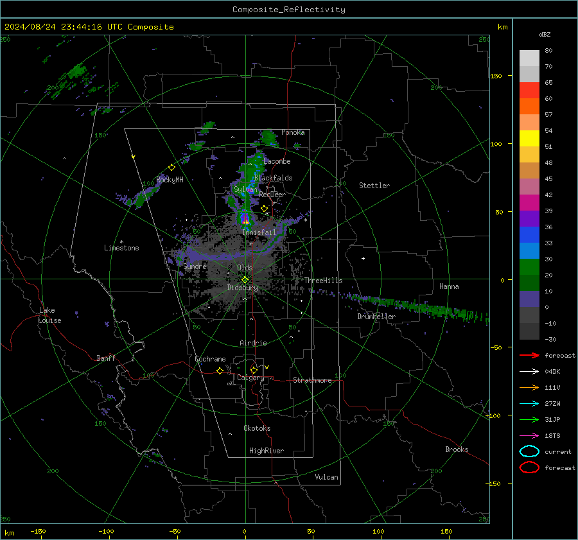
Task: Click the HighRiver label on map
Action: [267, 451]
